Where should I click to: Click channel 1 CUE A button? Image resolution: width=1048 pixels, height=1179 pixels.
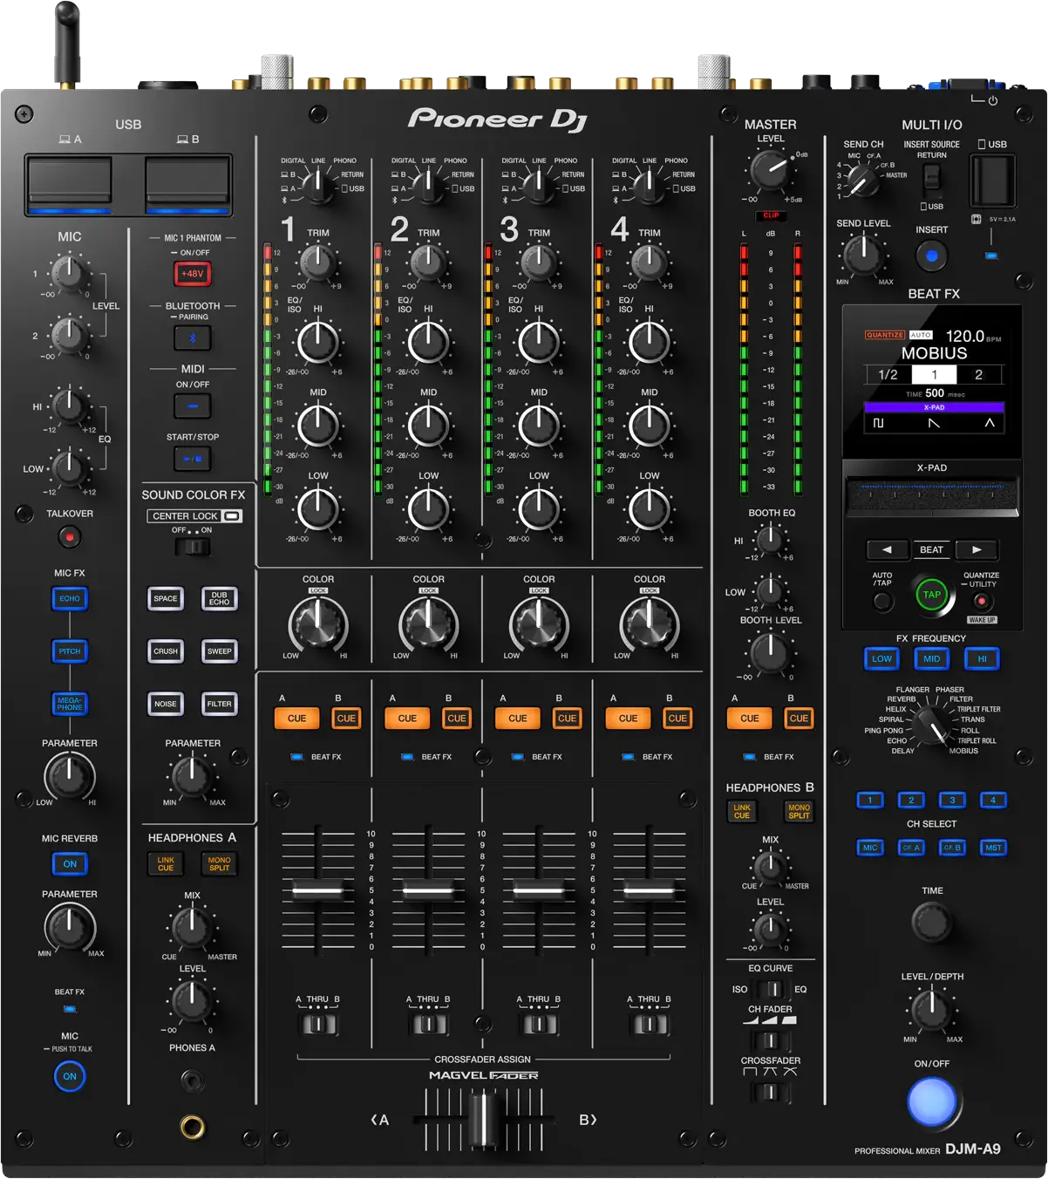click(296, 719)
